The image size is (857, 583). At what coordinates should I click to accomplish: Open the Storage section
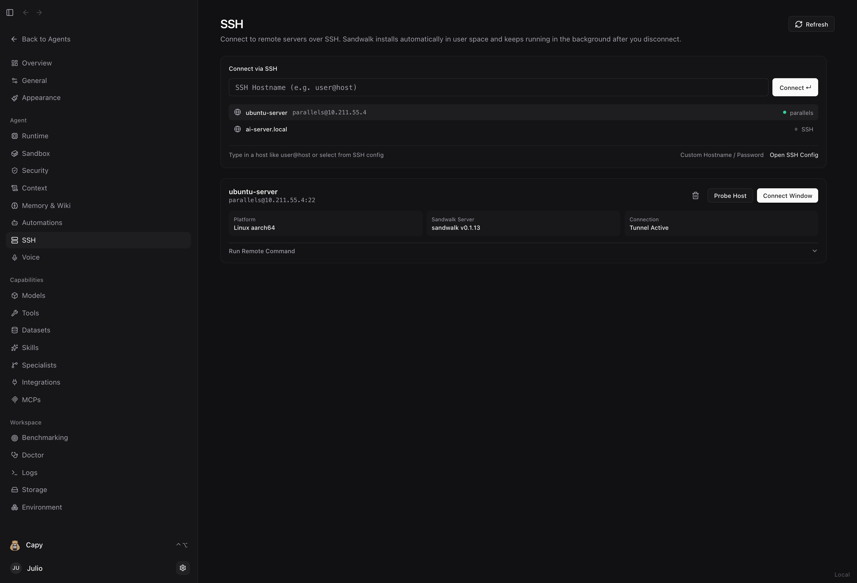coord(98,490)
